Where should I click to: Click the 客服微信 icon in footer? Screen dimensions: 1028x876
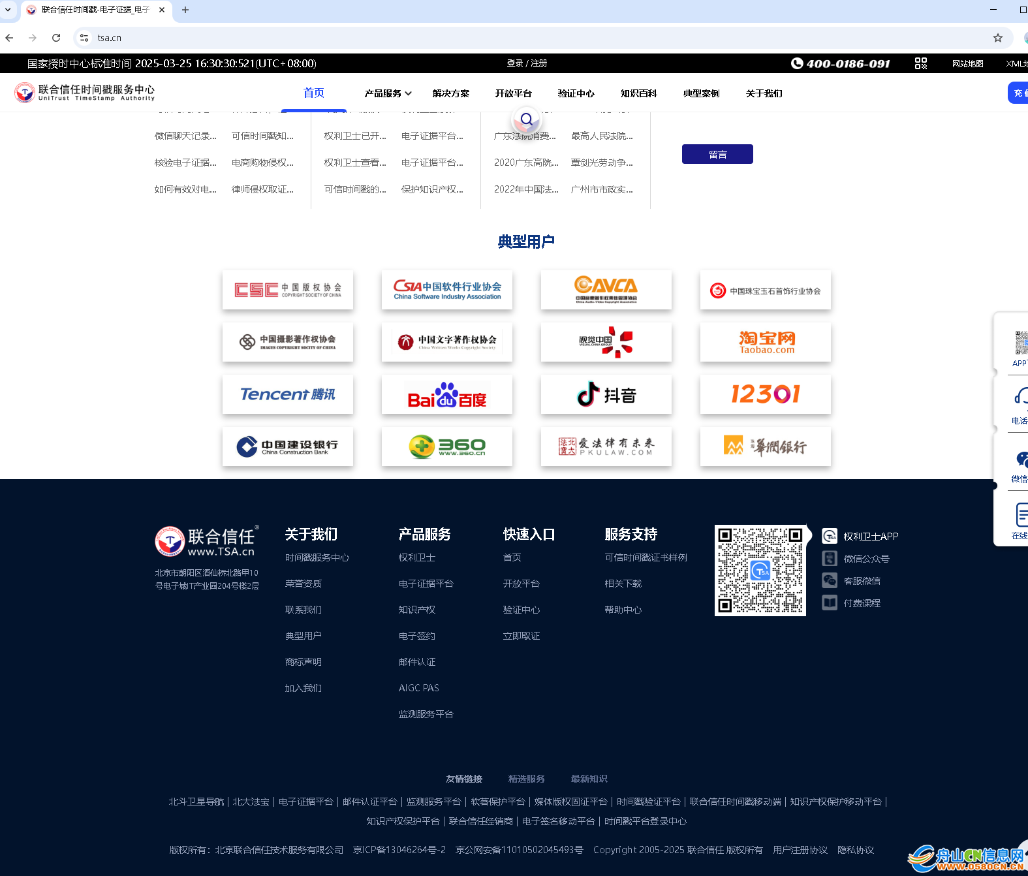[x=830, y=580]
